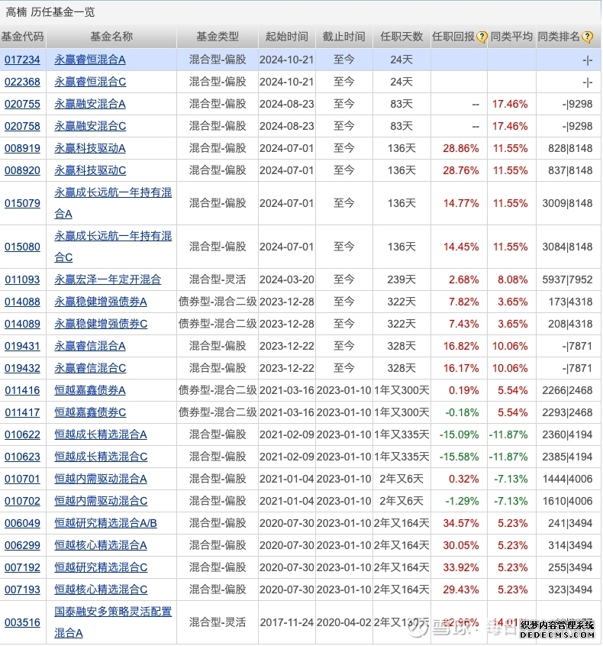Image resolution: width=603 pixels, height=646 pixels.
Task: Open fund code 019432 link
Action: tap(22, 369)
